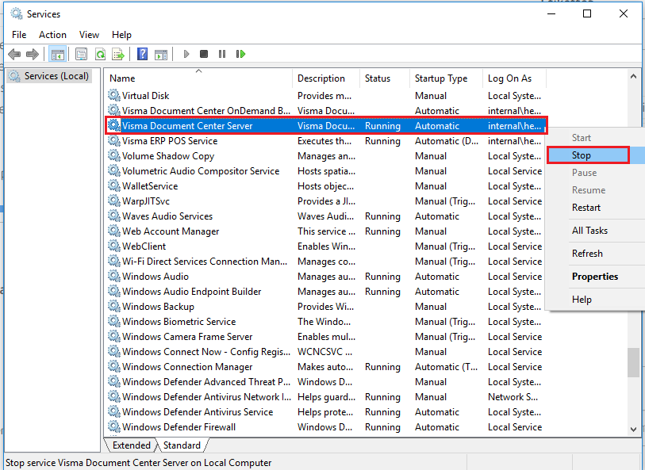Screen dimensions: 645x470
Task: Open the File menu
Action: pyautogui.click(x=19, y=35)
